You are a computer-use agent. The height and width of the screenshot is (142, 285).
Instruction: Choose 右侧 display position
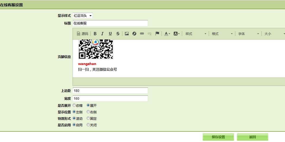(88, 112)
